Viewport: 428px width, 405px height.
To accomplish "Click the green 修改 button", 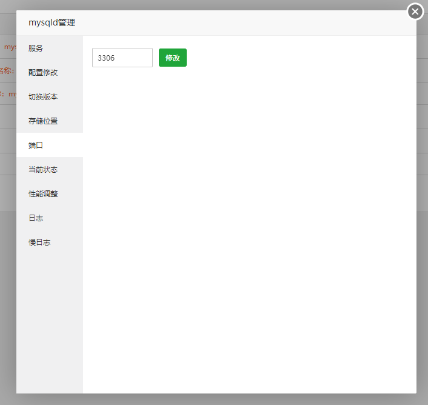I will [173, 58].
